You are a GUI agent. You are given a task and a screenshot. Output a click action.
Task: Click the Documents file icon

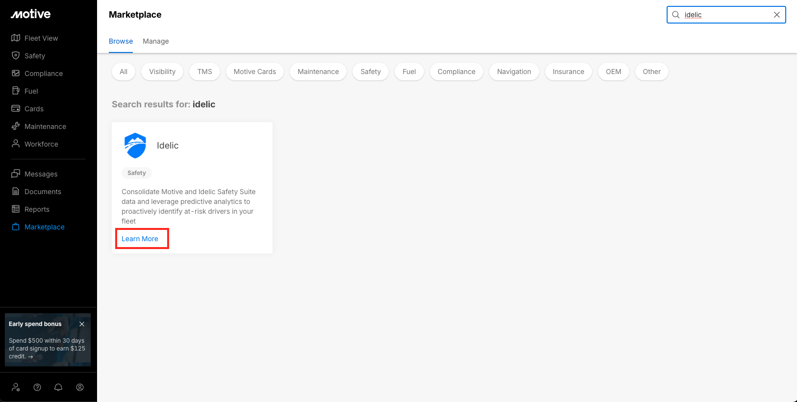16,191
